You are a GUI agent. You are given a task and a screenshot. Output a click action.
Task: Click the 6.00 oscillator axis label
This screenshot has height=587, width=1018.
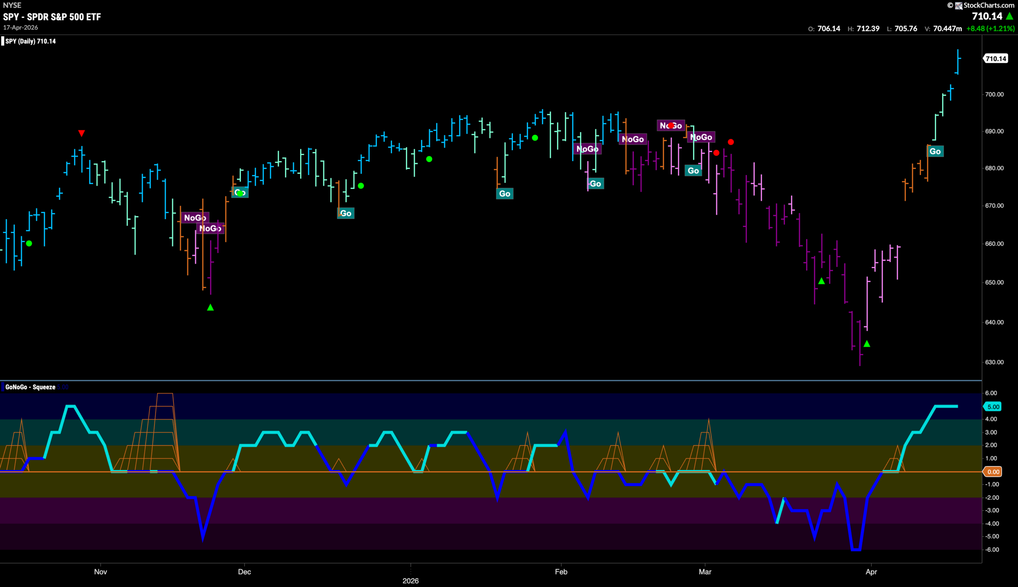(x=991, y=393)
